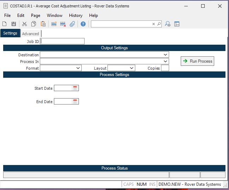Open Help via the blue question mark icon
Screen dimensions: 229x190
pyautogui.click(x=83, y=24)
